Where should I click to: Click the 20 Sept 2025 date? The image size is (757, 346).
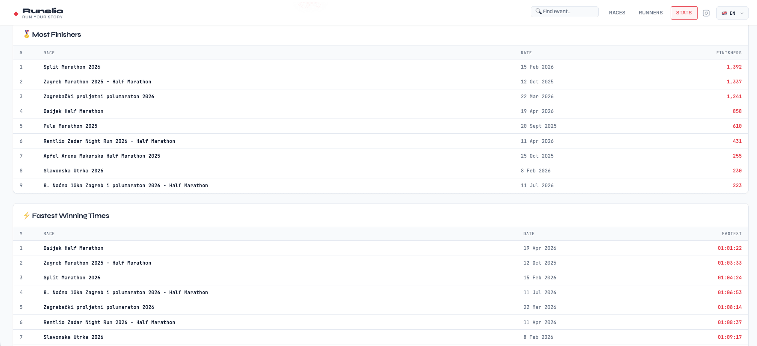[x=539, y=126]
